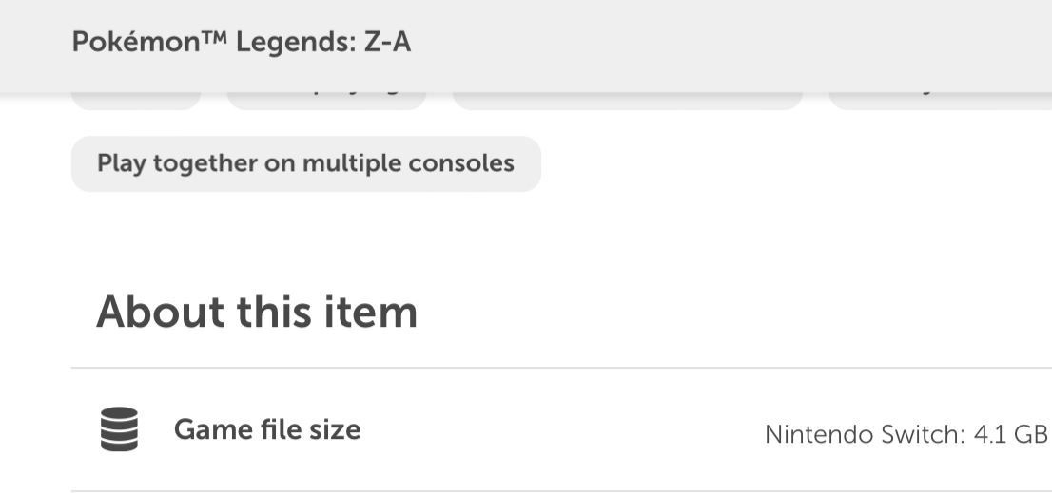Click the Nintendo Switch platform text
The width and height of the screenshot is (1052, 493).
(x=864, y=434)
